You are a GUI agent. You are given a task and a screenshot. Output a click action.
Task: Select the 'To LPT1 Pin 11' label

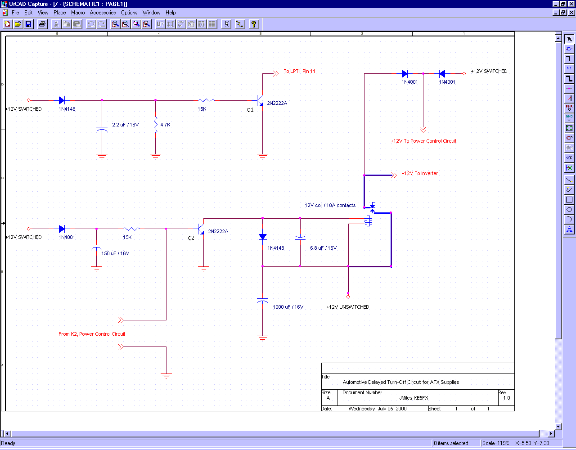tap(299, 71)
